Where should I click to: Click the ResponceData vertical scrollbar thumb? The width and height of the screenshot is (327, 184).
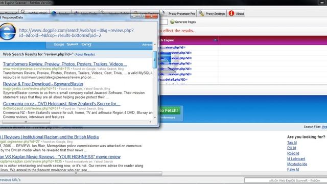(x=155, y=59)
